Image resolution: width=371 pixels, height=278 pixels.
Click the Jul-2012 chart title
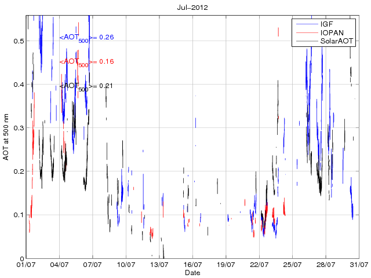point(192,8)
